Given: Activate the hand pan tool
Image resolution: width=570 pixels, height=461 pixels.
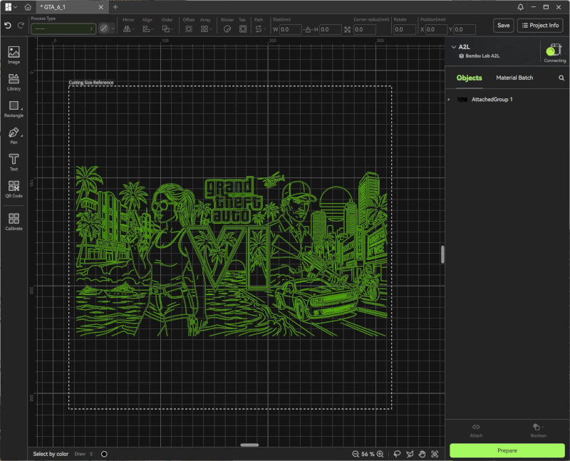Looking at the screenshot, I should [x=422, y=454].
